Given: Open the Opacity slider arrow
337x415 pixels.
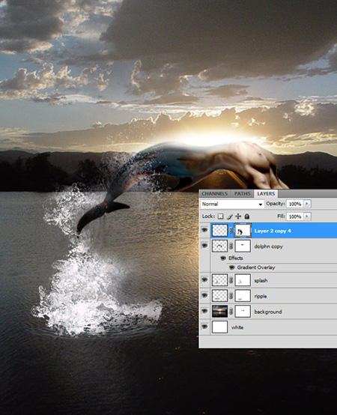Looking at the screenshot, I should coord(307,204).
